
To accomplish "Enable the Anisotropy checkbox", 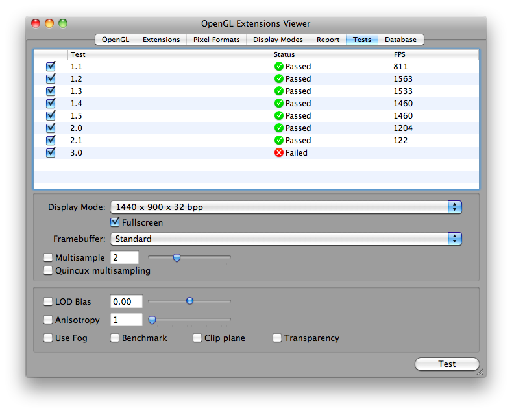I will 48,320.
